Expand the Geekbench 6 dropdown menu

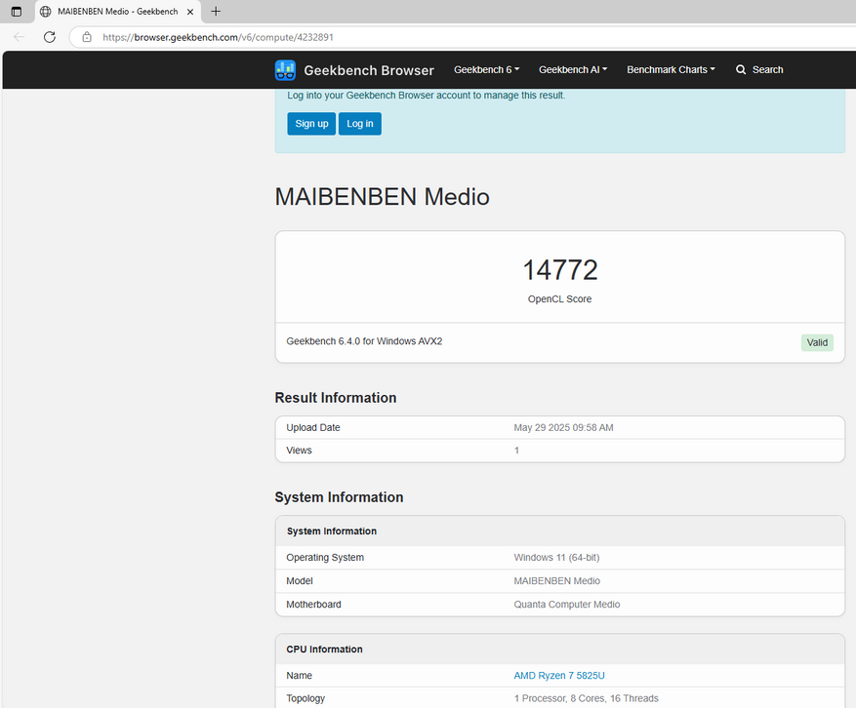coord(486,70)
